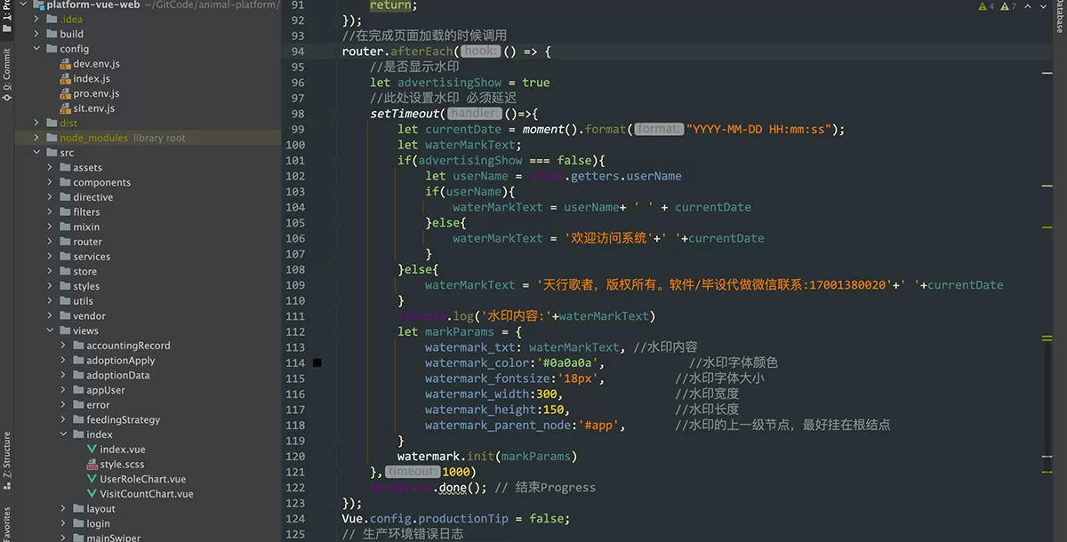Jump to next problem with the down chevron
Screen dimensions: 1067x542
(1044, 6)
